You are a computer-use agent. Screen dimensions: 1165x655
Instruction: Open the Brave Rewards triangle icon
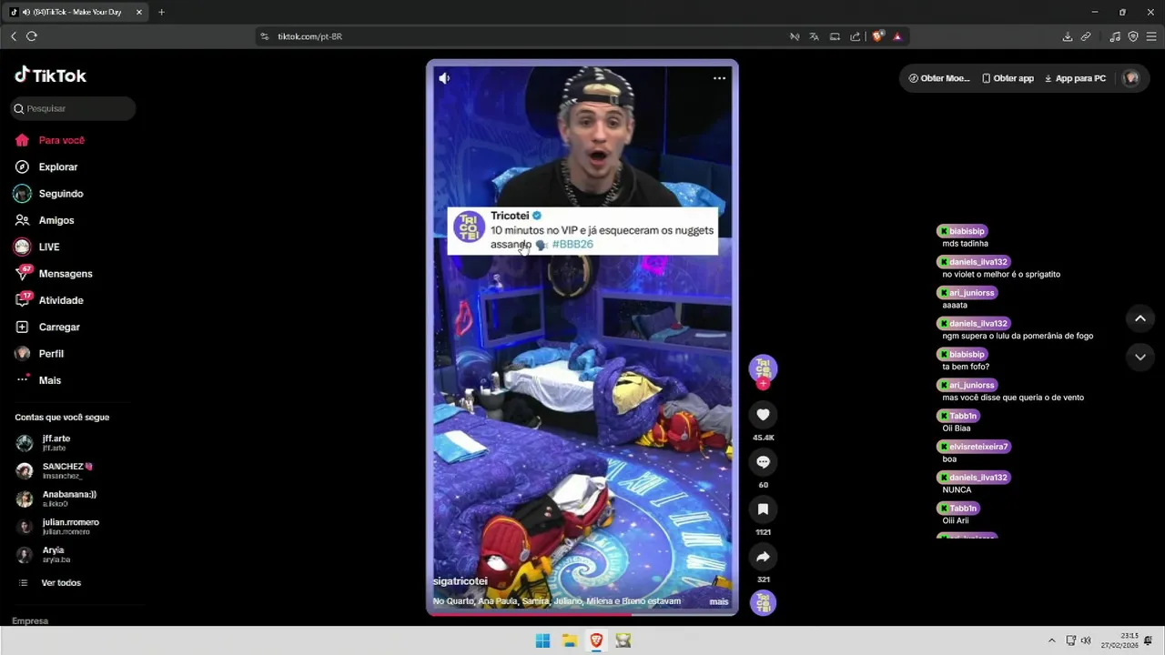click(897, 36)
